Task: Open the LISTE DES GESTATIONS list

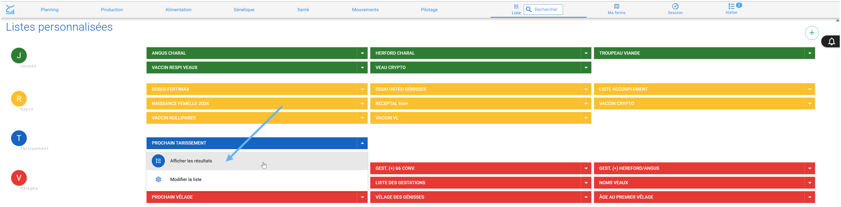Action: click(475, 183)
